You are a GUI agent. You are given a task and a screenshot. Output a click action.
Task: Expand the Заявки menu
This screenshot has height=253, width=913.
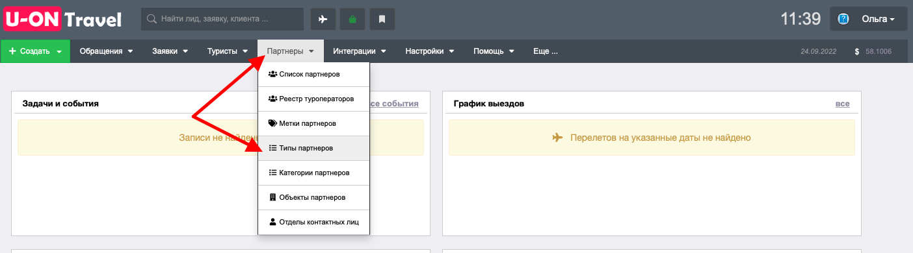click(170, 51)
